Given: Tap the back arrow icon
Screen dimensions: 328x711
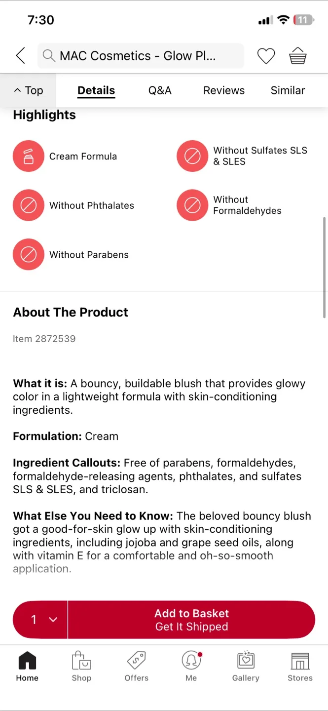Looking at the screenshot, I should point(20,56).
